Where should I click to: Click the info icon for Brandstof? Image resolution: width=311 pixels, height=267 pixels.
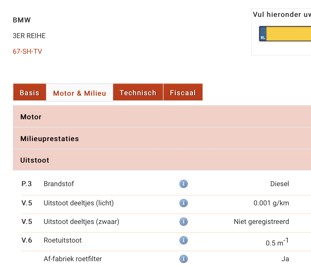(x=184, y=184)
